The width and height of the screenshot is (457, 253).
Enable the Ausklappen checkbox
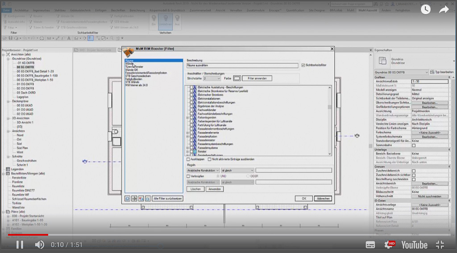click(x=188, y=159)
